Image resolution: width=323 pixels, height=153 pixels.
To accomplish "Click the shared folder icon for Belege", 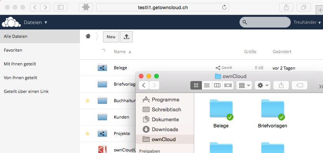I will pos(102,67).
